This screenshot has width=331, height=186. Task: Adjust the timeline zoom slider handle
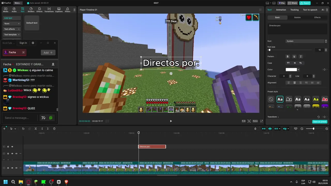[x=313, y=129]
